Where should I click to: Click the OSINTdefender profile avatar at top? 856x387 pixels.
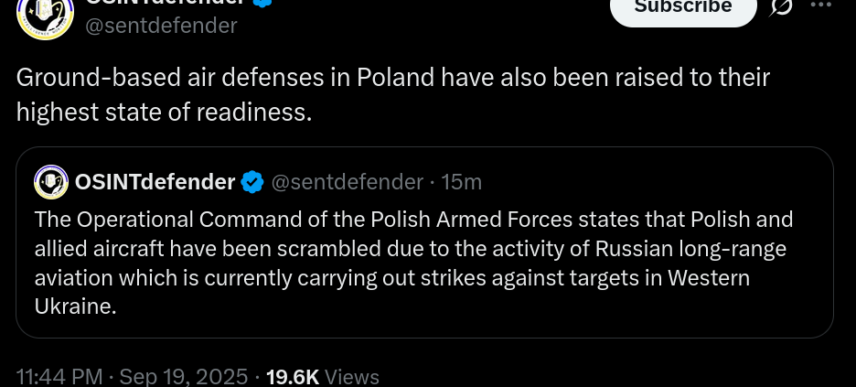click(x=46, y=15)
